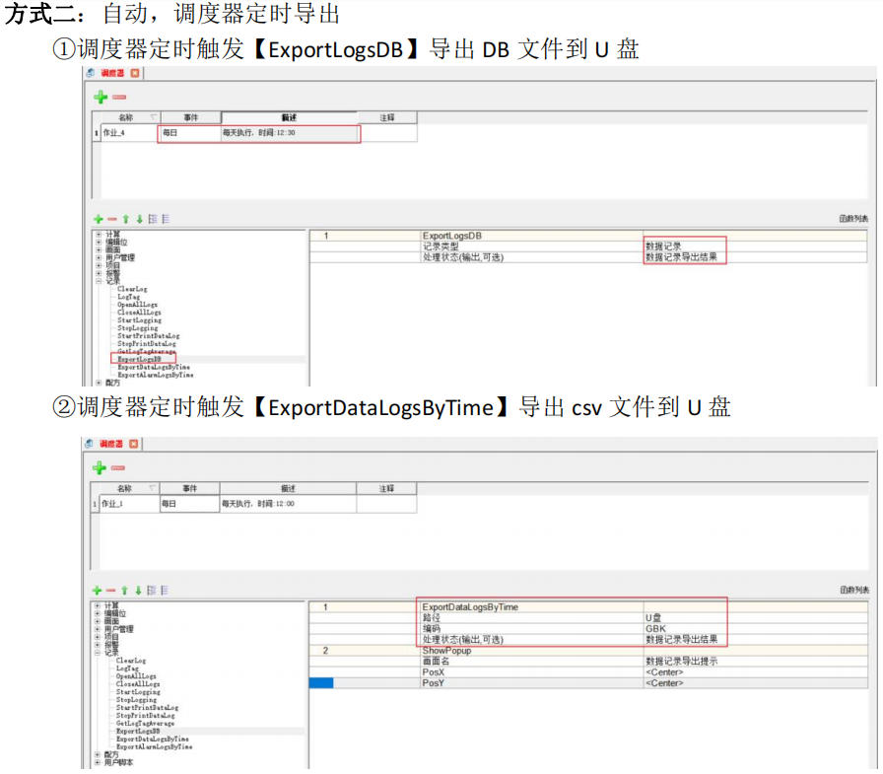Image resolution: width=883 pixels, height=774 pixels.
Task: Click 函数列表 label in 作业_4 screenshot
Action: pyautogui.click(x=853, y=219)
